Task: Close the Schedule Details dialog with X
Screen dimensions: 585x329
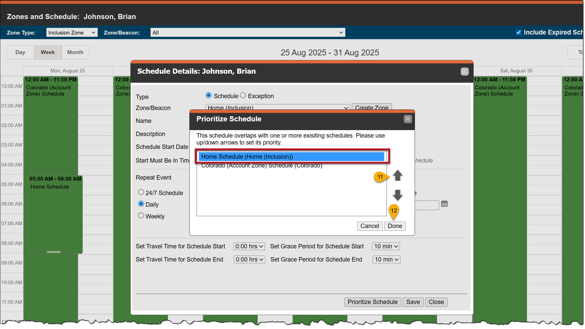Action: [x=464, y=71]
